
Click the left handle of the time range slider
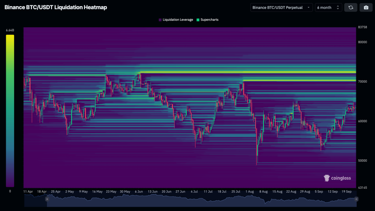pos(47,199)
